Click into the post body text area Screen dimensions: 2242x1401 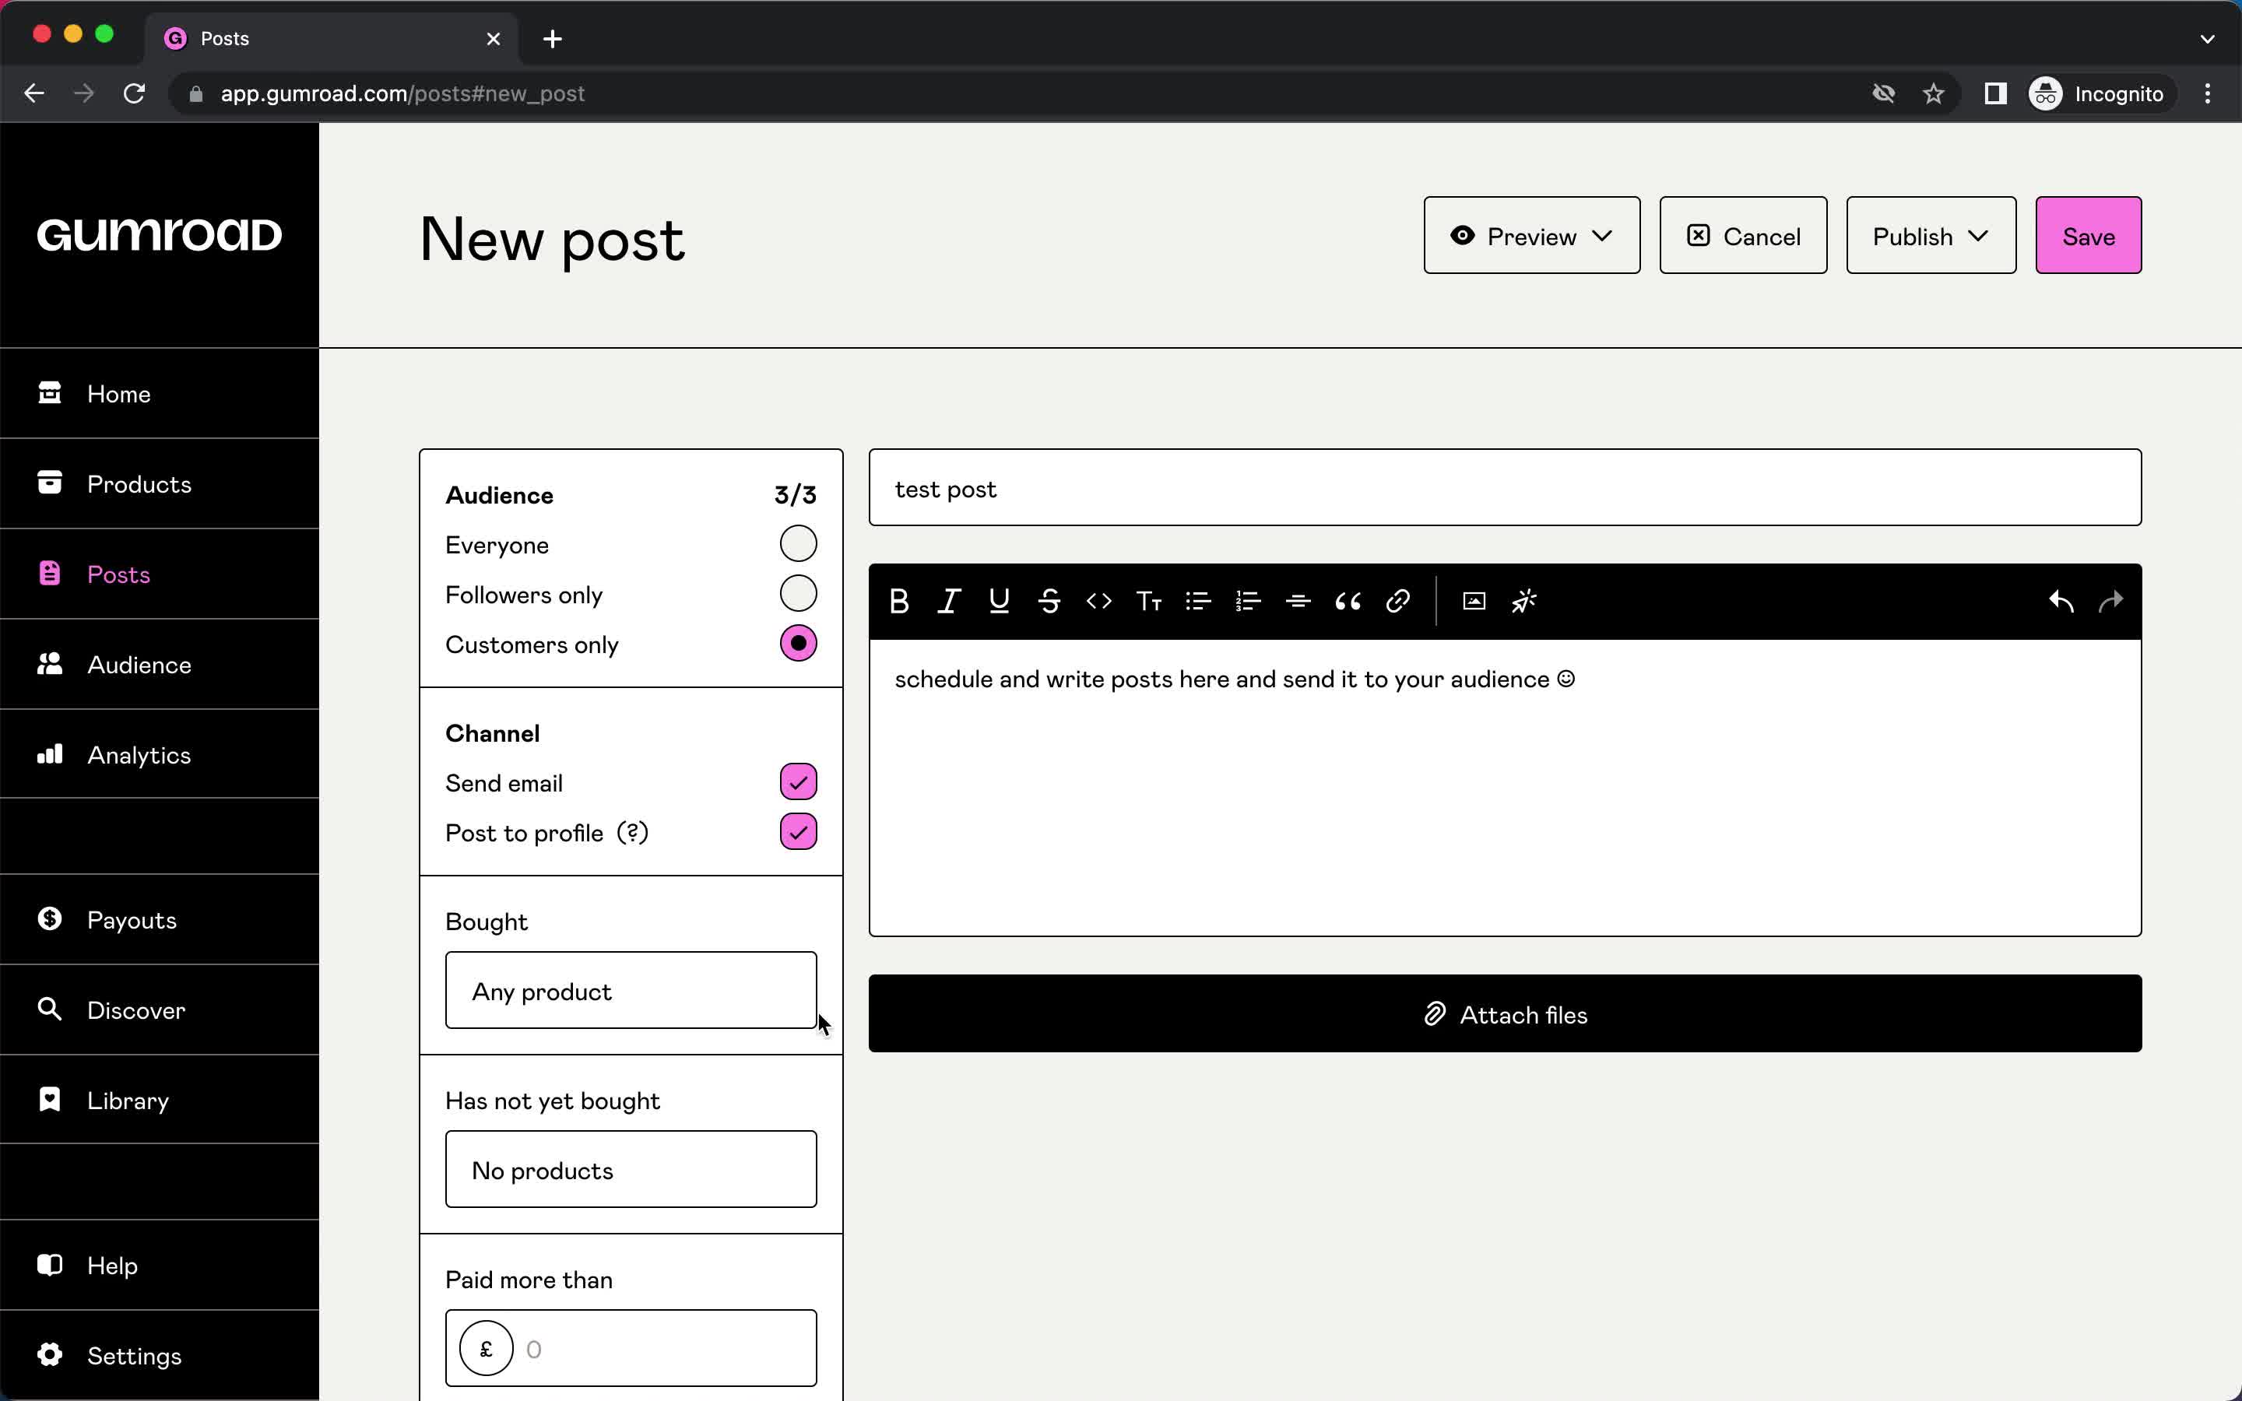click(x=1505, y=788)
